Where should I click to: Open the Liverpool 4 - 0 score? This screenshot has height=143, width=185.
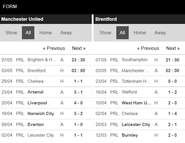[79, 103]
